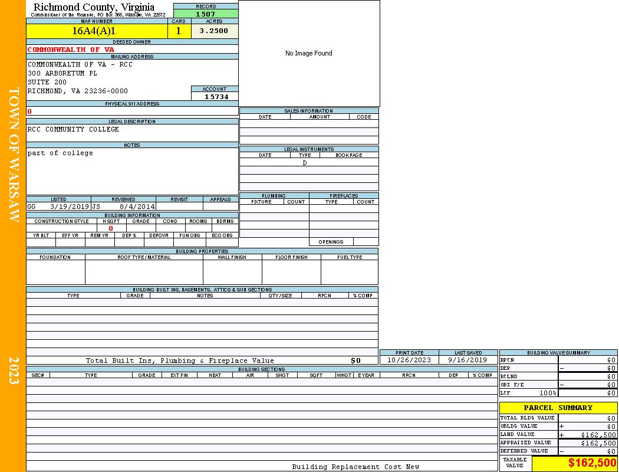Click the card number 1 box
The image size is (619, 472).
179,31
